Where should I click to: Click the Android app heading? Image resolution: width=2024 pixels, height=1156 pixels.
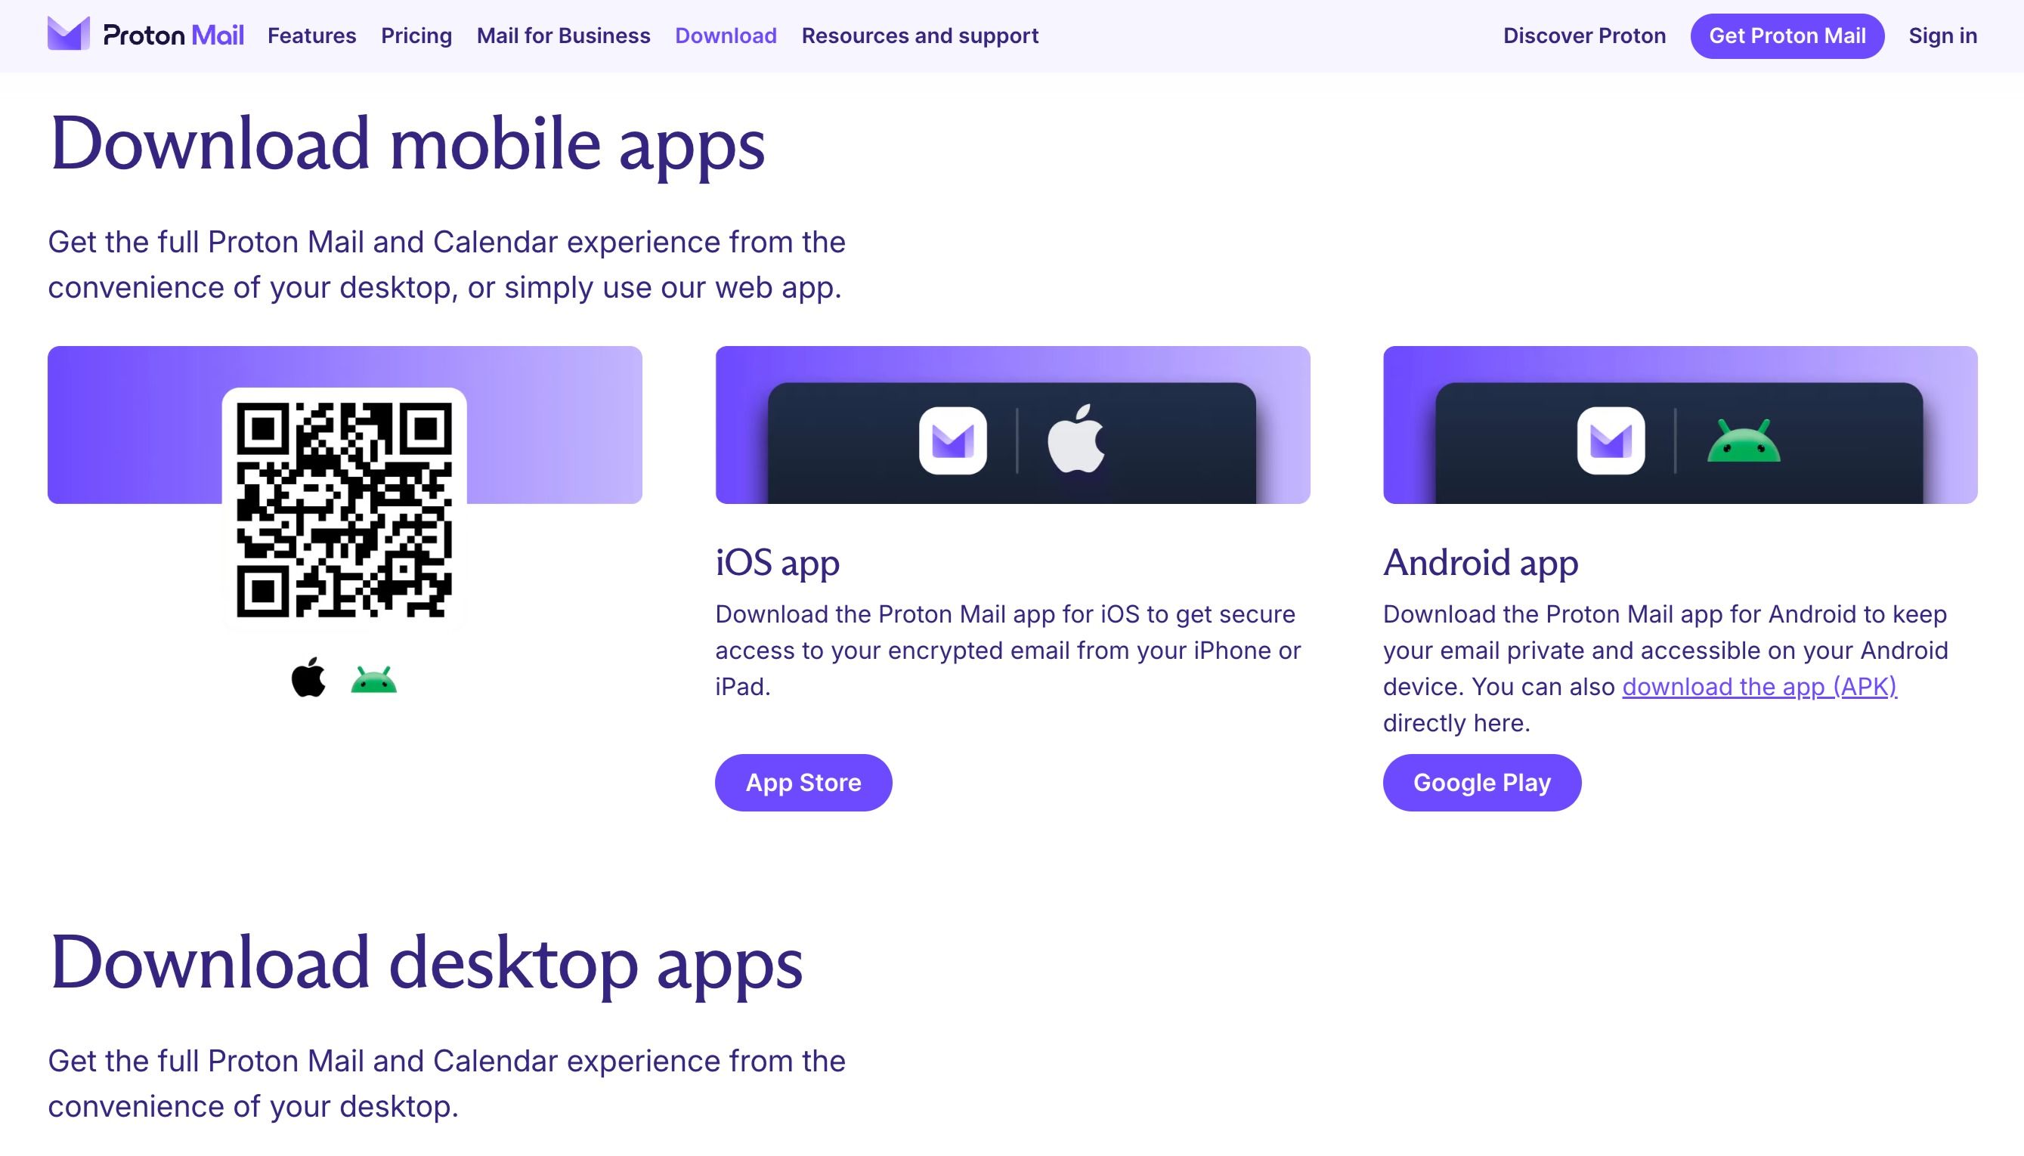point(1481,563)
